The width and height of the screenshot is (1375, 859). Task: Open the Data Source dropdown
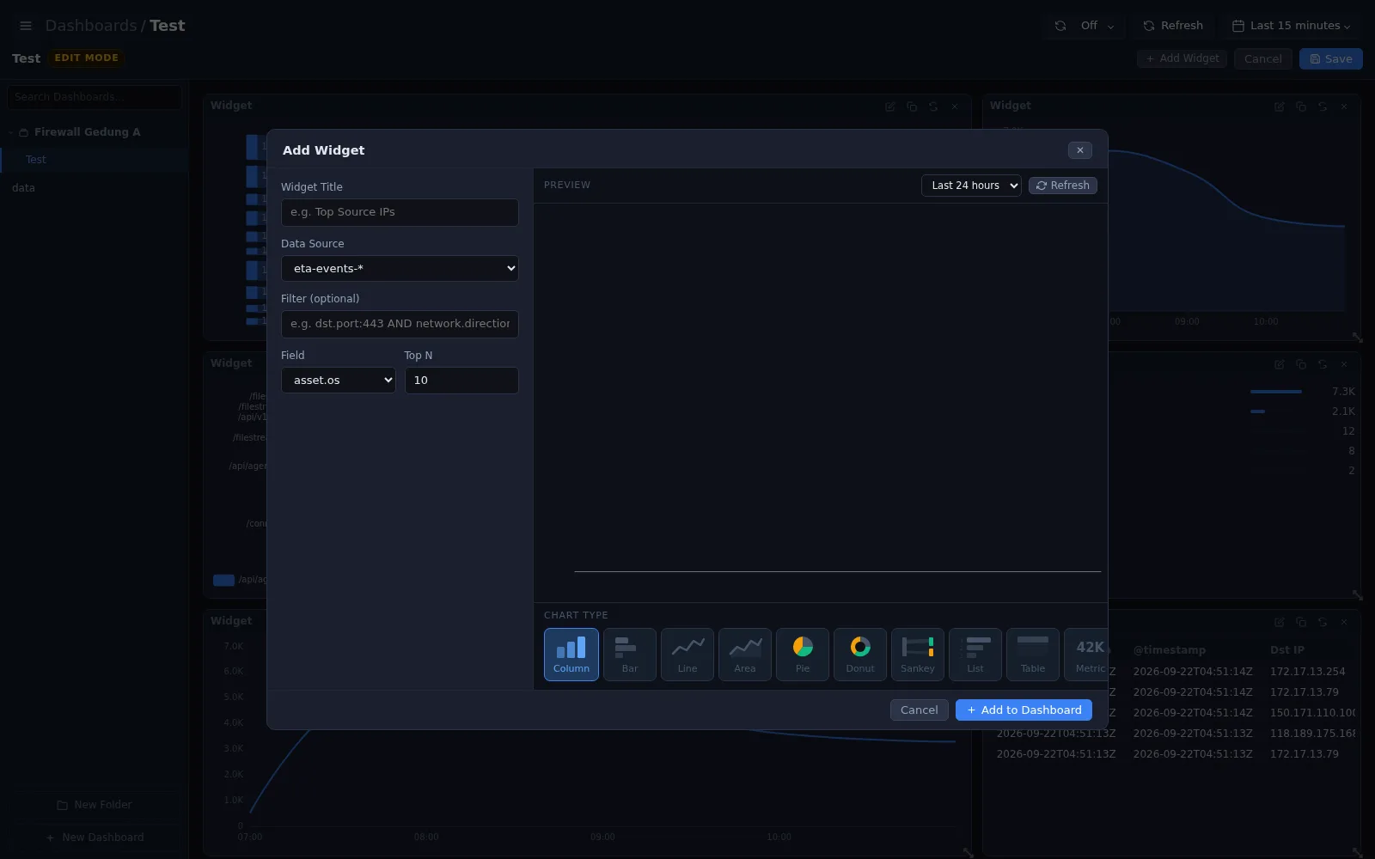tap(400, 268)
